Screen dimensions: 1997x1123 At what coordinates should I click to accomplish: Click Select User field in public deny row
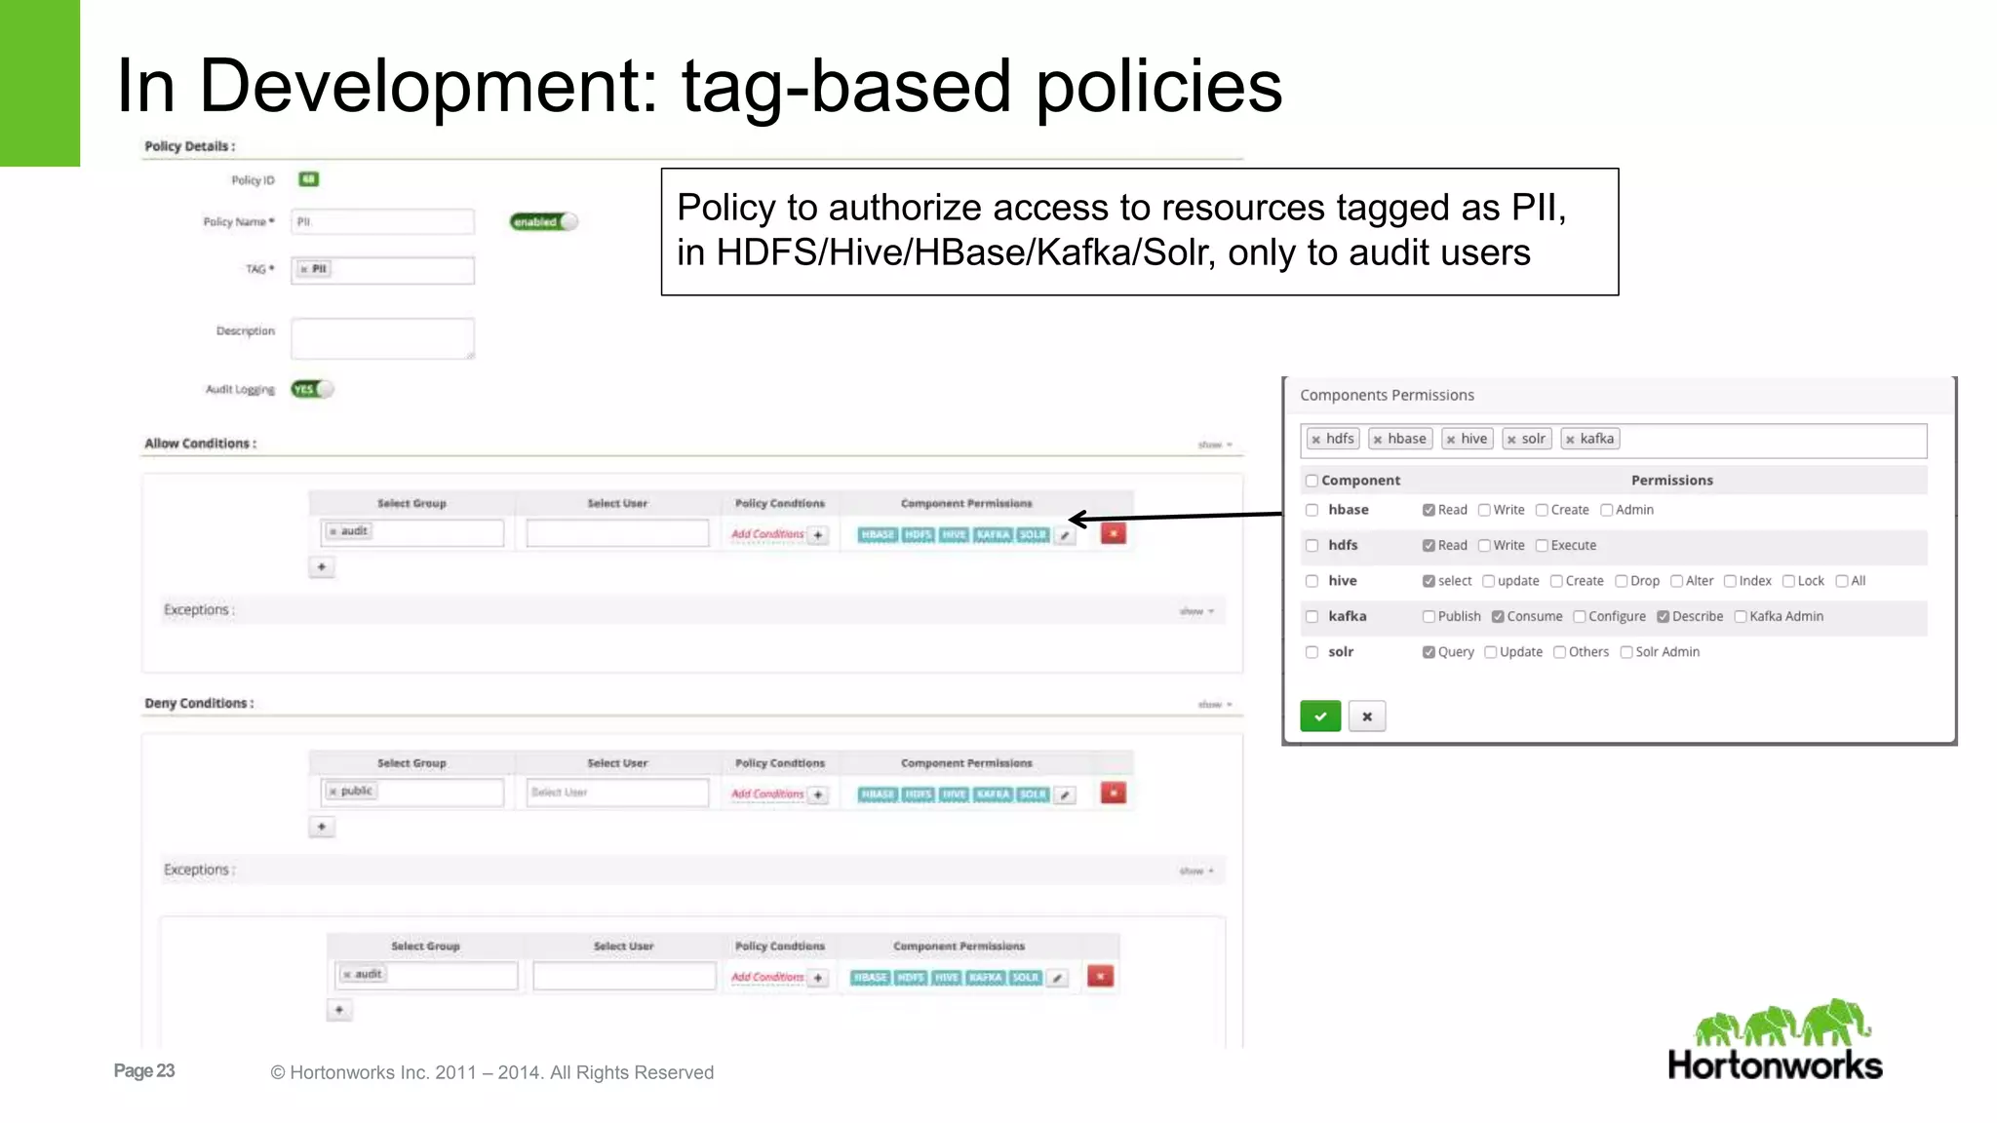[617, 793]
